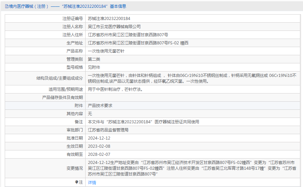Click the 审批部门 label
303x187 pixels.
[75, 130]
